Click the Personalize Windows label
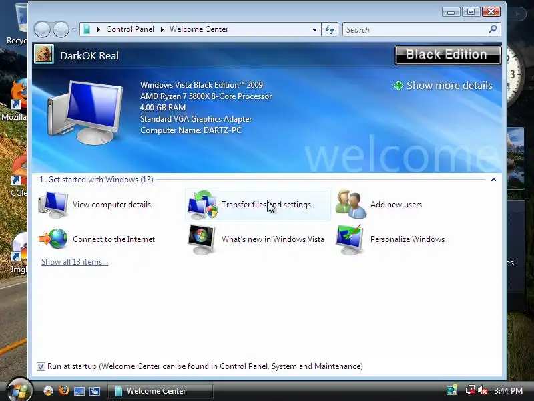The image size is (534, 401). (407, 239)
